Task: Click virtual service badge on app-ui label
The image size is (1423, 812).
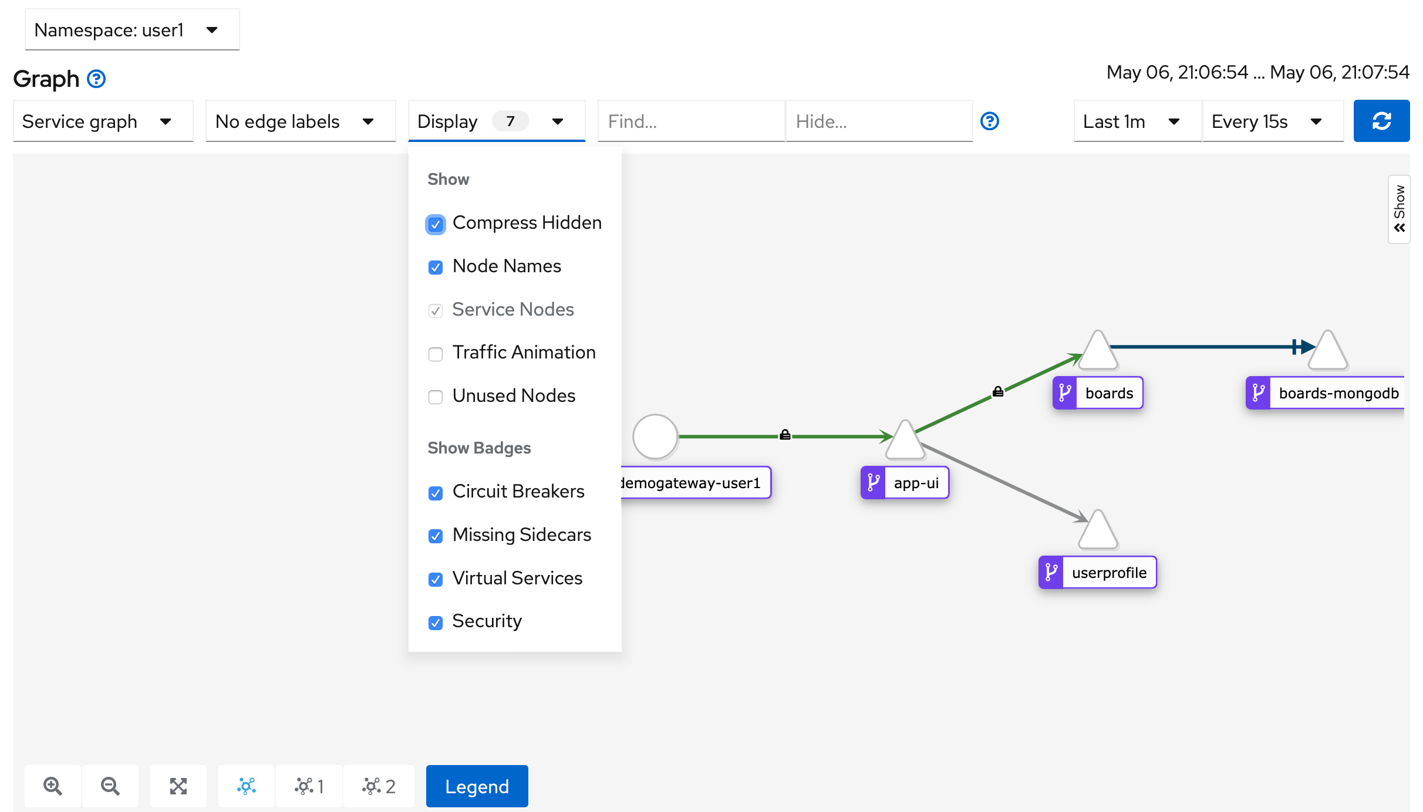Action: point(873,482)
